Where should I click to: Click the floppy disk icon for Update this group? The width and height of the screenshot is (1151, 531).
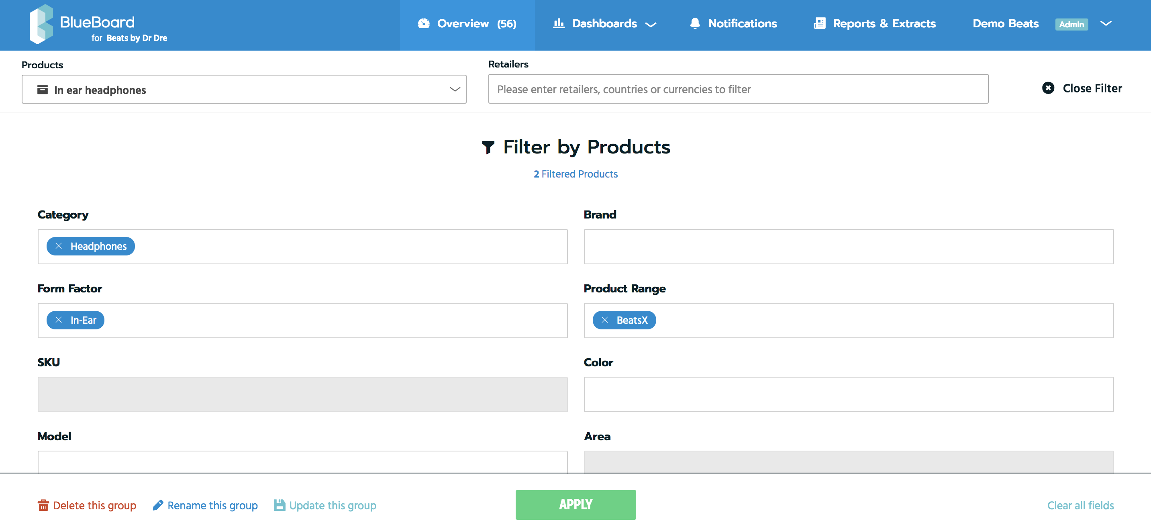pyautogui.click(x=280, y=506)
